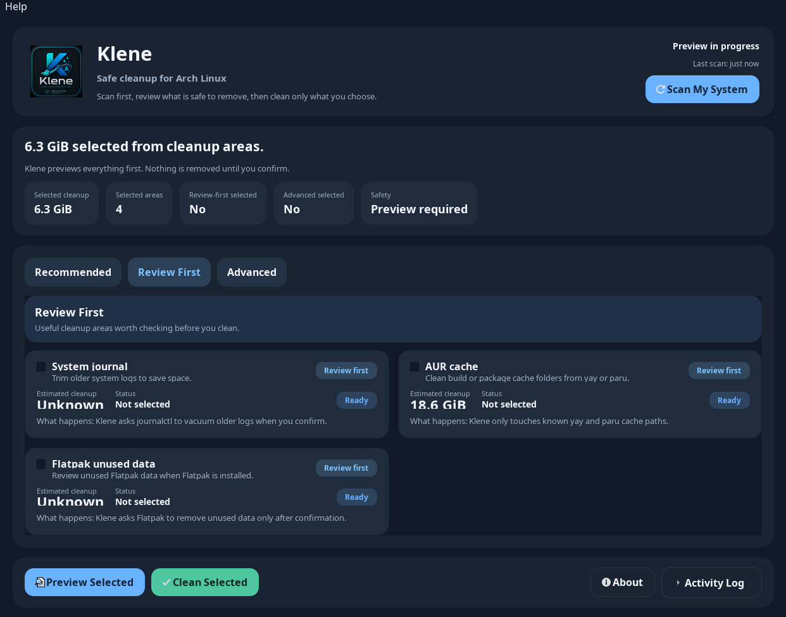The width and height of the screenshot is (786, 617).
Task: Click the '18.6 GiB' estimated cleanup value
Action: click(x=438, y=405)
